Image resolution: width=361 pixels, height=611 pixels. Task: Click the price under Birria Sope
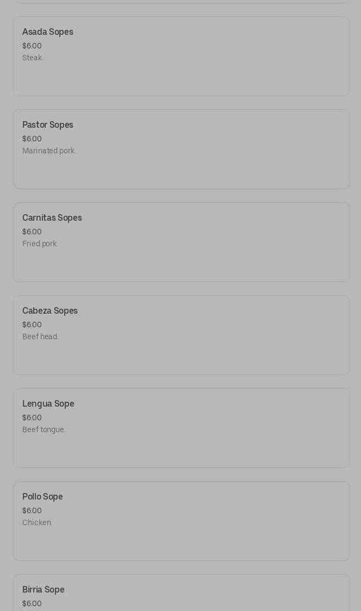32,603
